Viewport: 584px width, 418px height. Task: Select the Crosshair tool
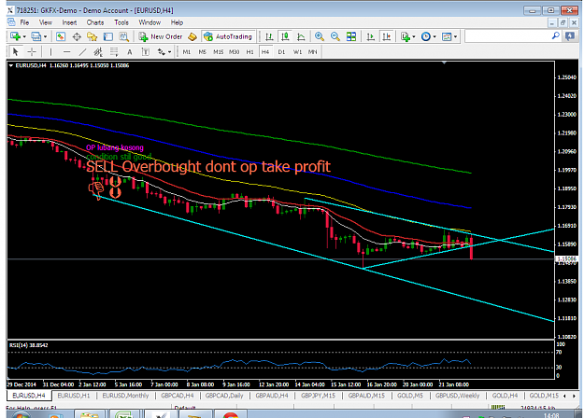tap(32, 51)
